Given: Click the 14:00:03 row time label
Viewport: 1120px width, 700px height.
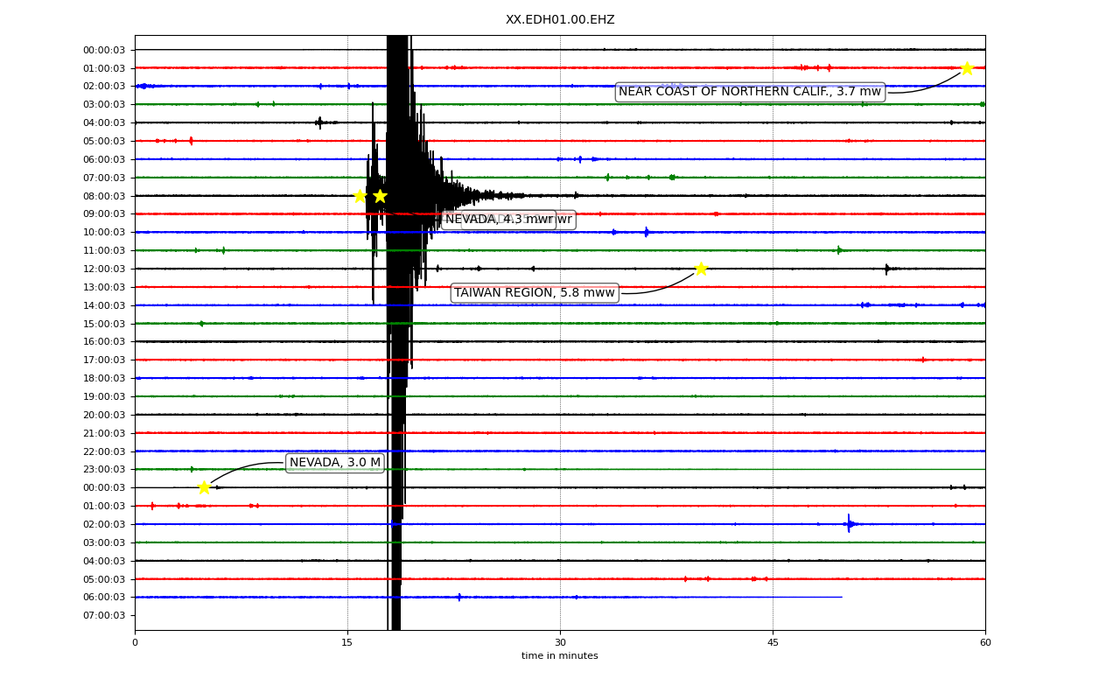Looking at the screenshot, I should [104, 305].
